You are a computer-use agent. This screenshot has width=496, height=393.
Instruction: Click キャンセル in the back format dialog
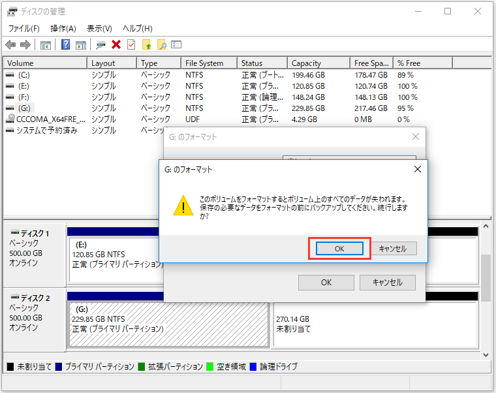(388, 283)
